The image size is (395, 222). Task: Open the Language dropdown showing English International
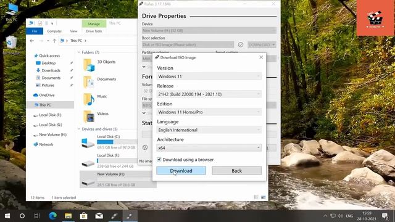[209, 130]
